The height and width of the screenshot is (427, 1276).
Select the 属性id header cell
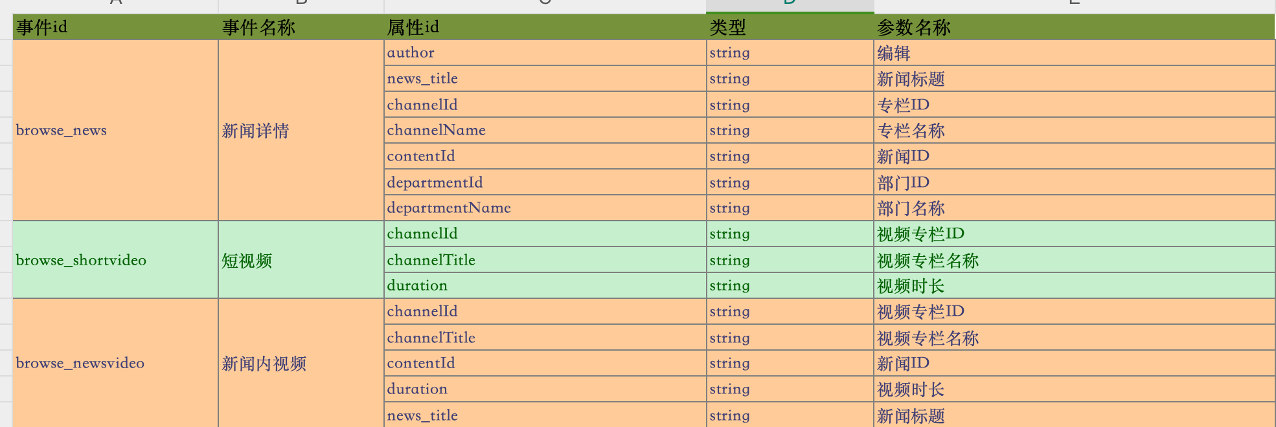[545, 27]
